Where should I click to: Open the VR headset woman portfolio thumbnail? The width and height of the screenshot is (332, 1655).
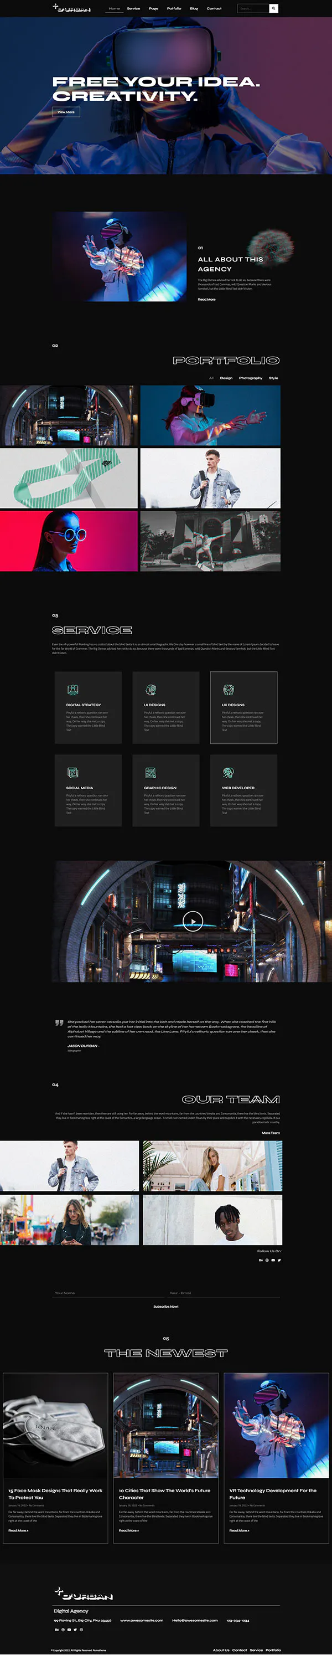210,415
